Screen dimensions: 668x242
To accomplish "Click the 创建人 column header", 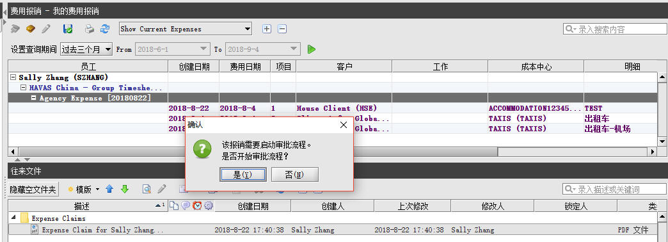I will (332, 206).
